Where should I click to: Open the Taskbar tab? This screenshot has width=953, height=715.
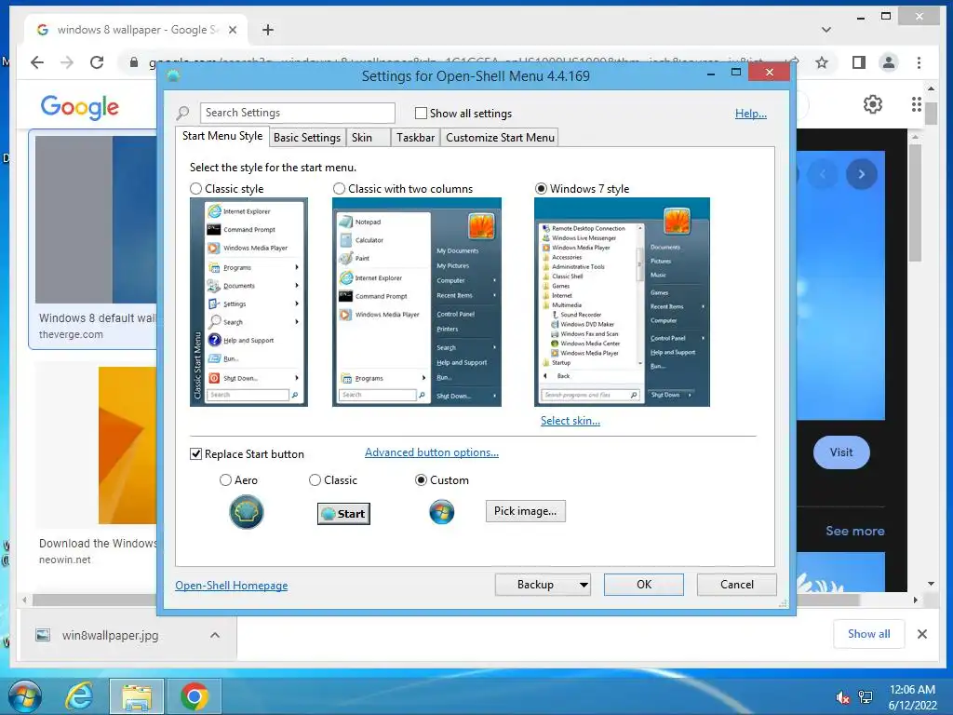pos(416,138)
